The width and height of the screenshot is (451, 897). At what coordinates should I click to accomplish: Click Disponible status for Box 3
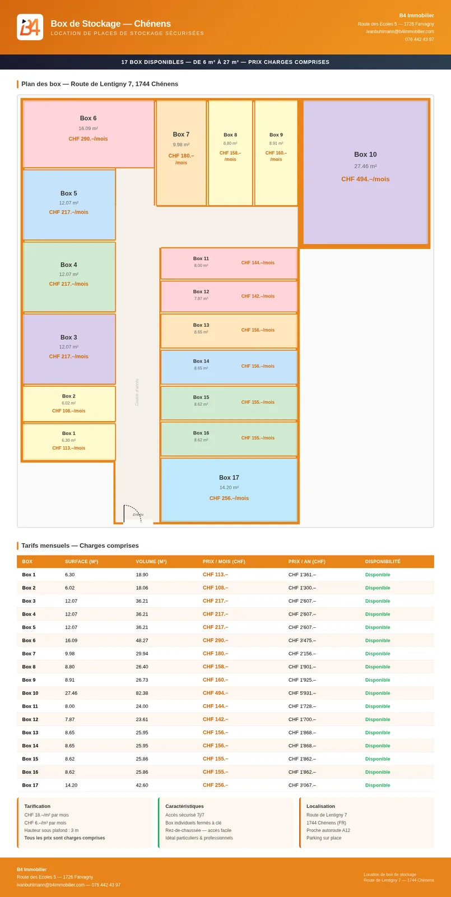(378, 601)
